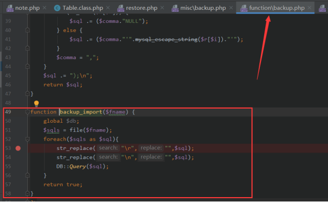Close the Table.class.php tab
This screenshot has height=202, width=328.
coord(108,8)
